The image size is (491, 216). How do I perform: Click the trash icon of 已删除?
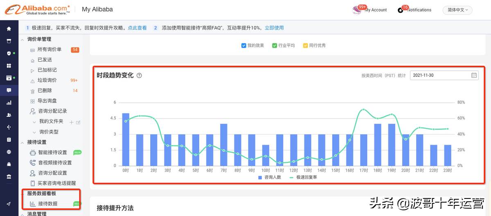tap(33, 91)
